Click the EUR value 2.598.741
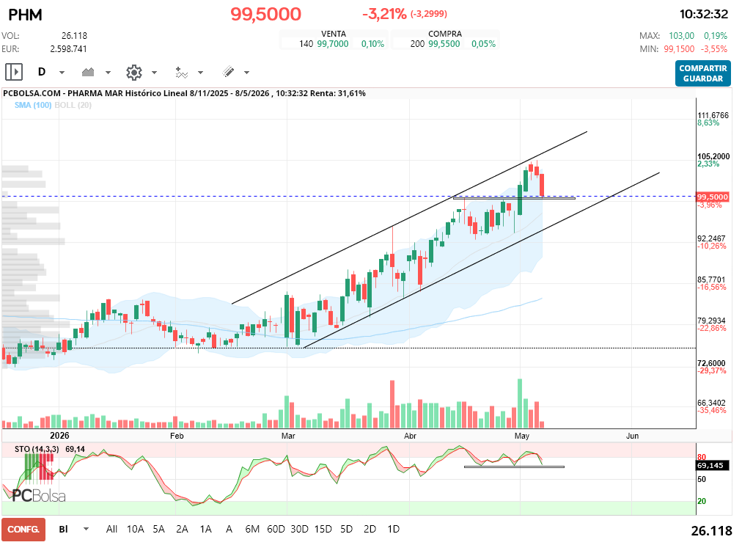 69,49
